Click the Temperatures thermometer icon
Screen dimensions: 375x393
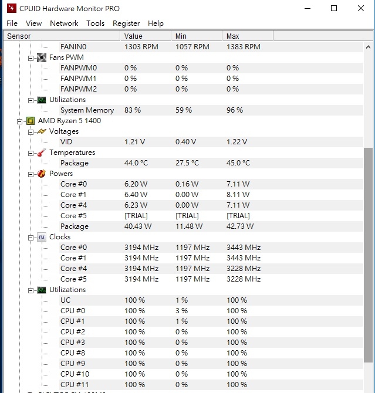(x=42, y=153)
